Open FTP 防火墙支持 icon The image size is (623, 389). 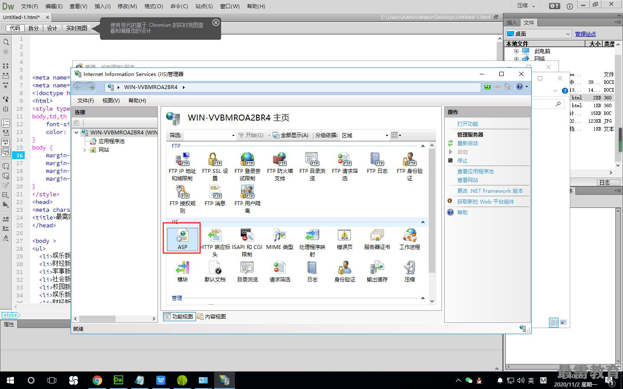point(279,166)
